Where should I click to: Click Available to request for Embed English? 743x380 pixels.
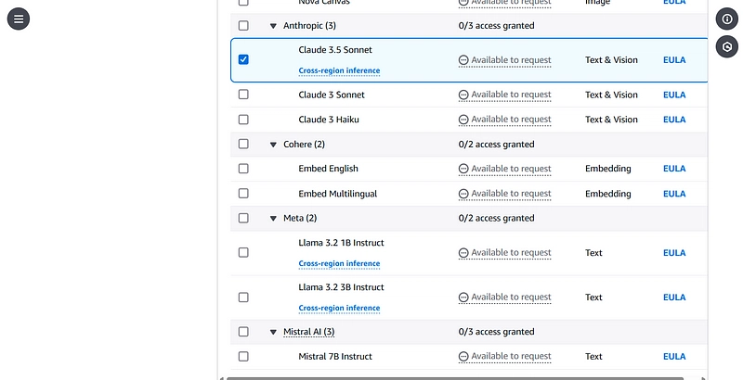point(511,169)
